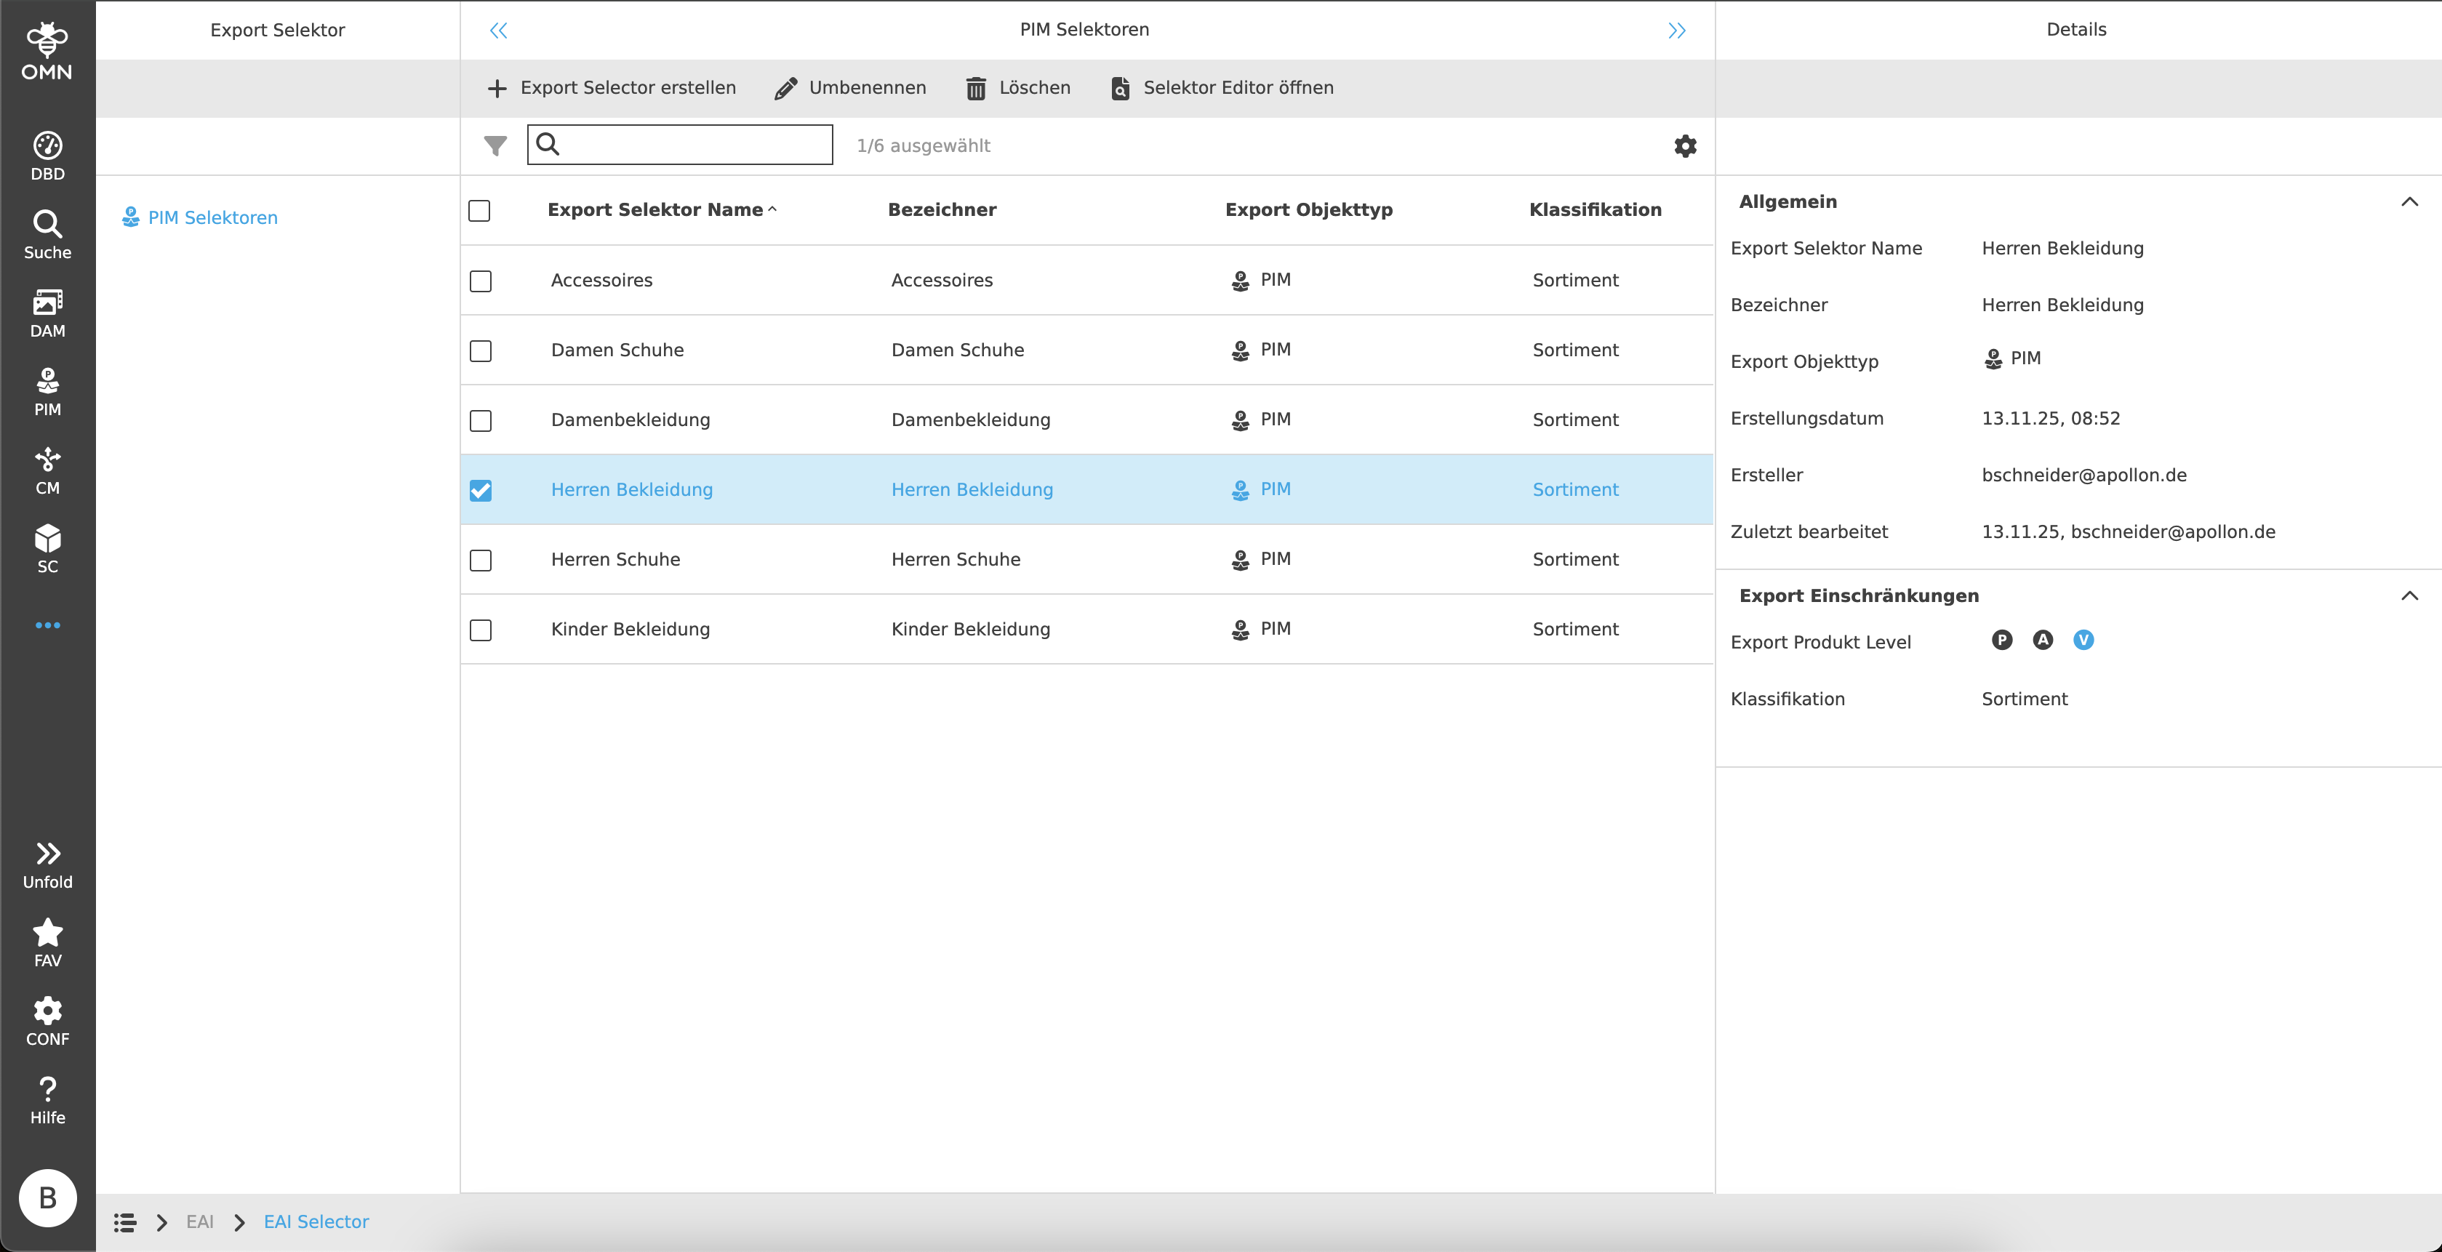Screen dimensions: 2442x1252
Task: Open table settings gear icon
Action: (x=1684, y=145)
